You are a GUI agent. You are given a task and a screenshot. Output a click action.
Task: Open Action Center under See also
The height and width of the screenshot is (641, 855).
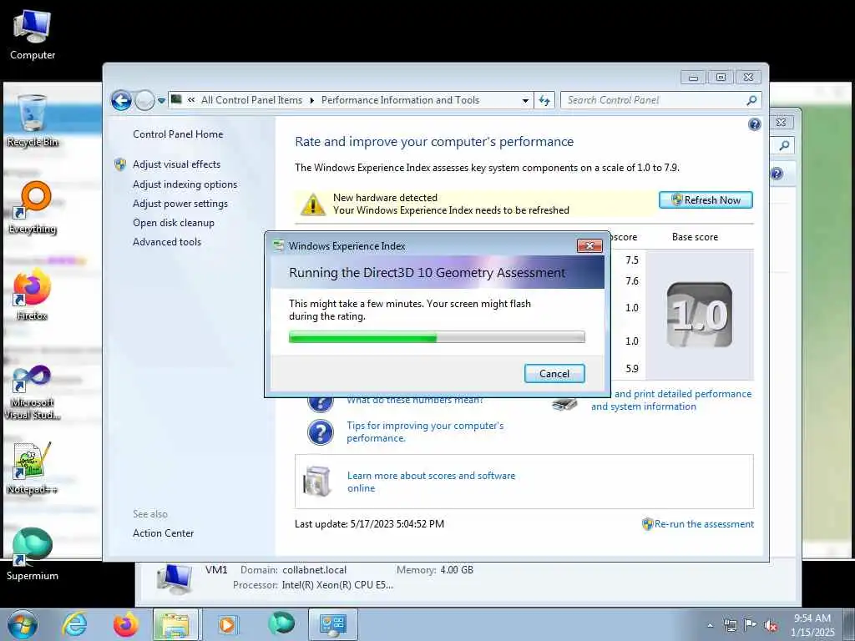point(163,533)
